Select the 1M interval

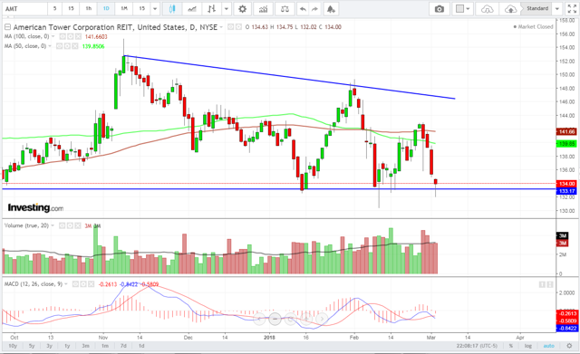124,8
